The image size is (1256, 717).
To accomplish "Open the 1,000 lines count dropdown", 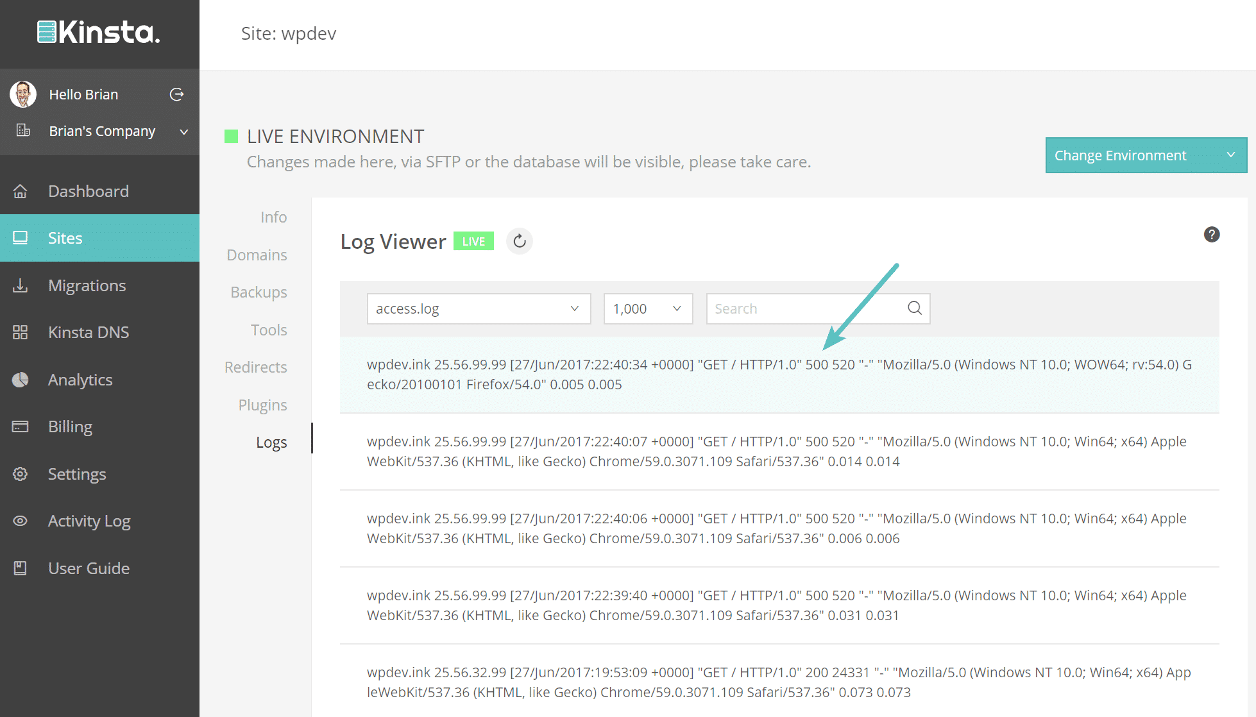I will tap(648, 308).
